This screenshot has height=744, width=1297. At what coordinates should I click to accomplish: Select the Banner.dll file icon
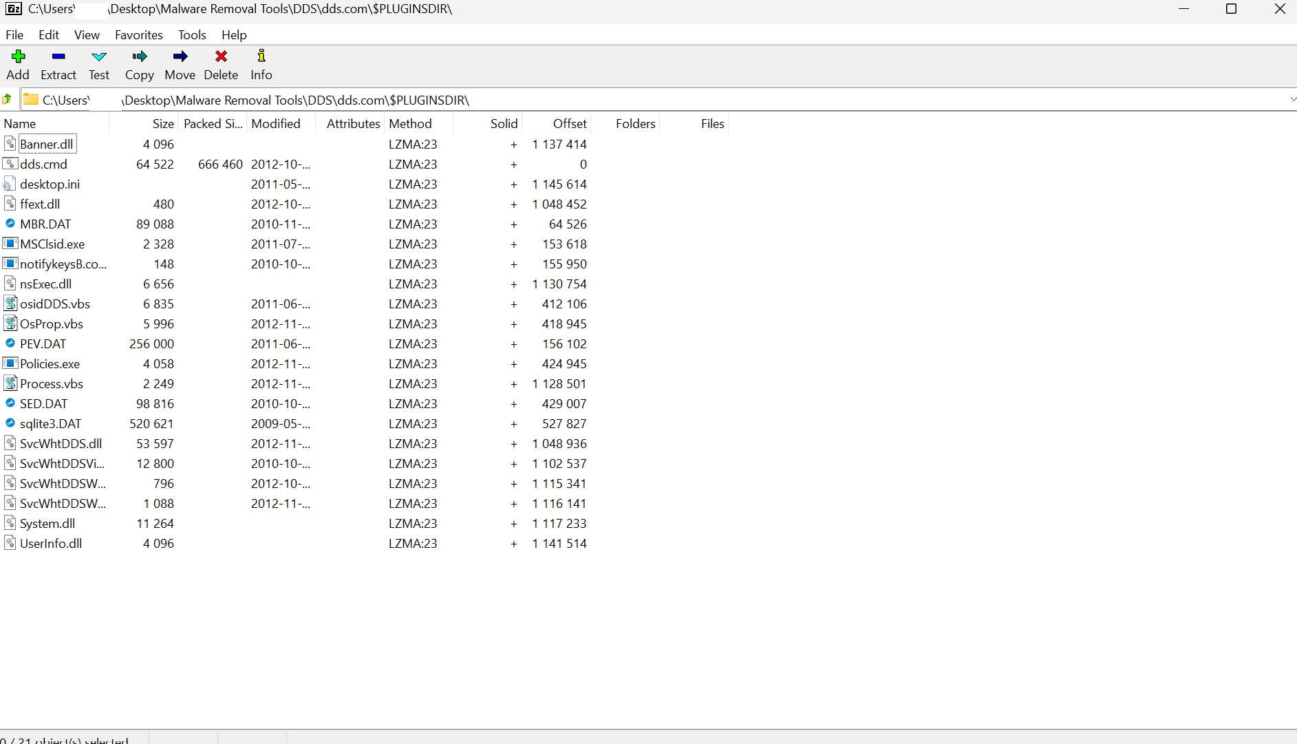[x=10, y=143]
